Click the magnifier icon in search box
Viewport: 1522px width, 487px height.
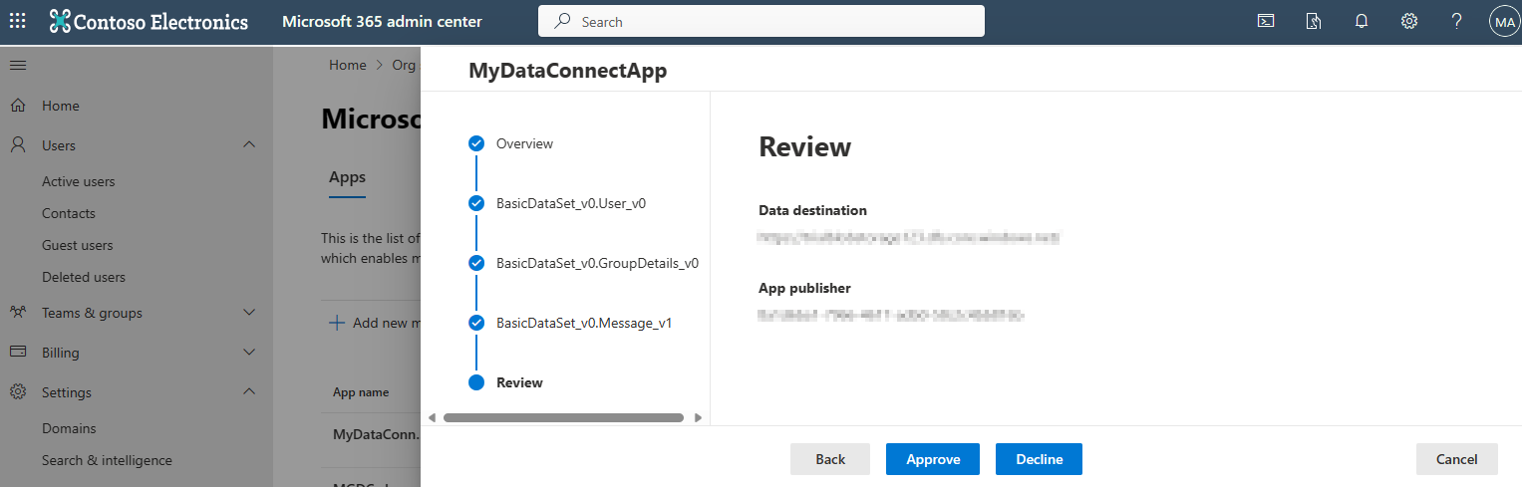click(x=563, y=21)
